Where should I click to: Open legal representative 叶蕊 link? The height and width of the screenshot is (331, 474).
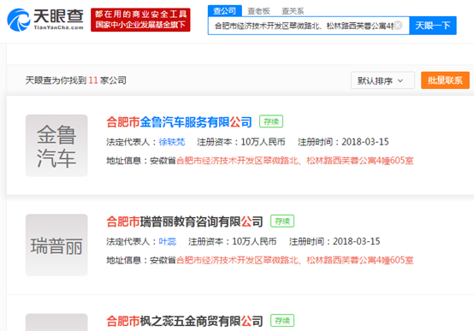pyautogui.click(x=168, y=241)
